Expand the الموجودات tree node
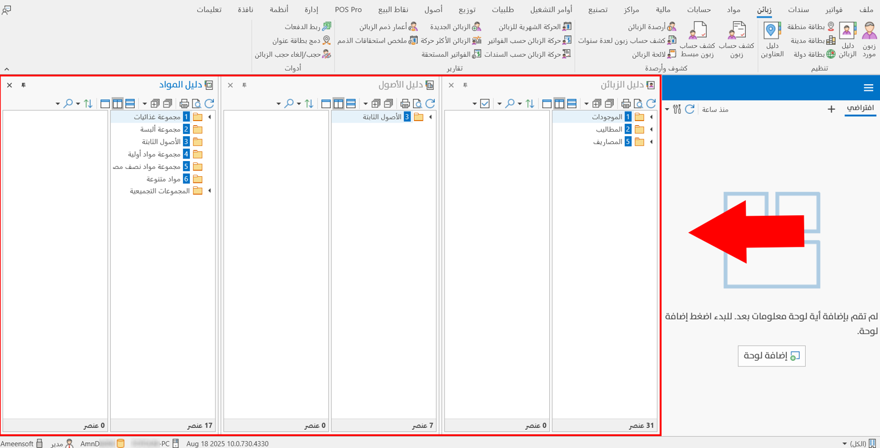 651,117
